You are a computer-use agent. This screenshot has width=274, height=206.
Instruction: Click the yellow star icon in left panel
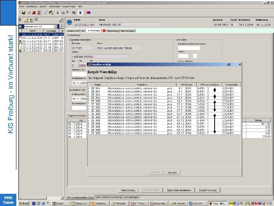coord(26,19)
